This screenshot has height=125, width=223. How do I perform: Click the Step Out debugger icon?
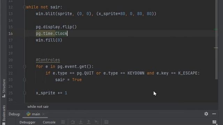tap(89, 122)
